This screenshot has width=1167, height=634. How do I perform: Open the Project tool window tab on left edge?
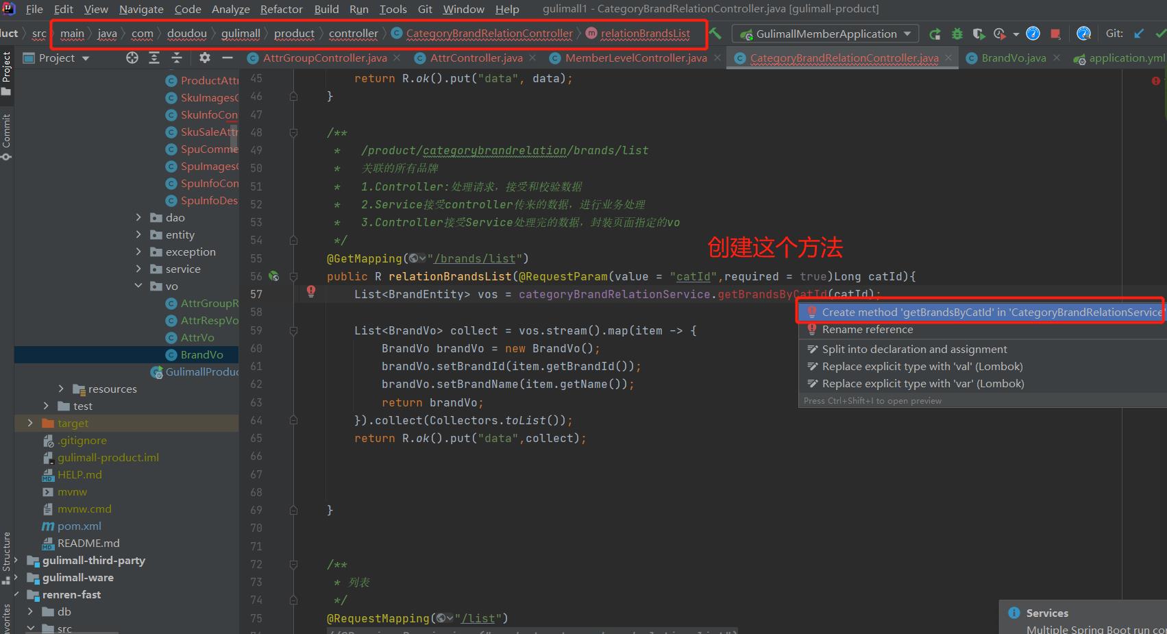tap(6, 73)
